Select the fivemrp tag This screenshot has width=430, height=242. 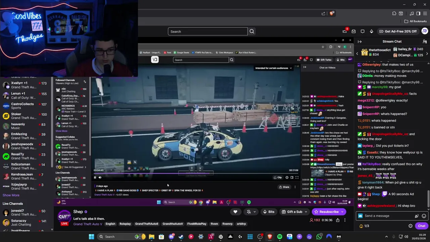227,224
